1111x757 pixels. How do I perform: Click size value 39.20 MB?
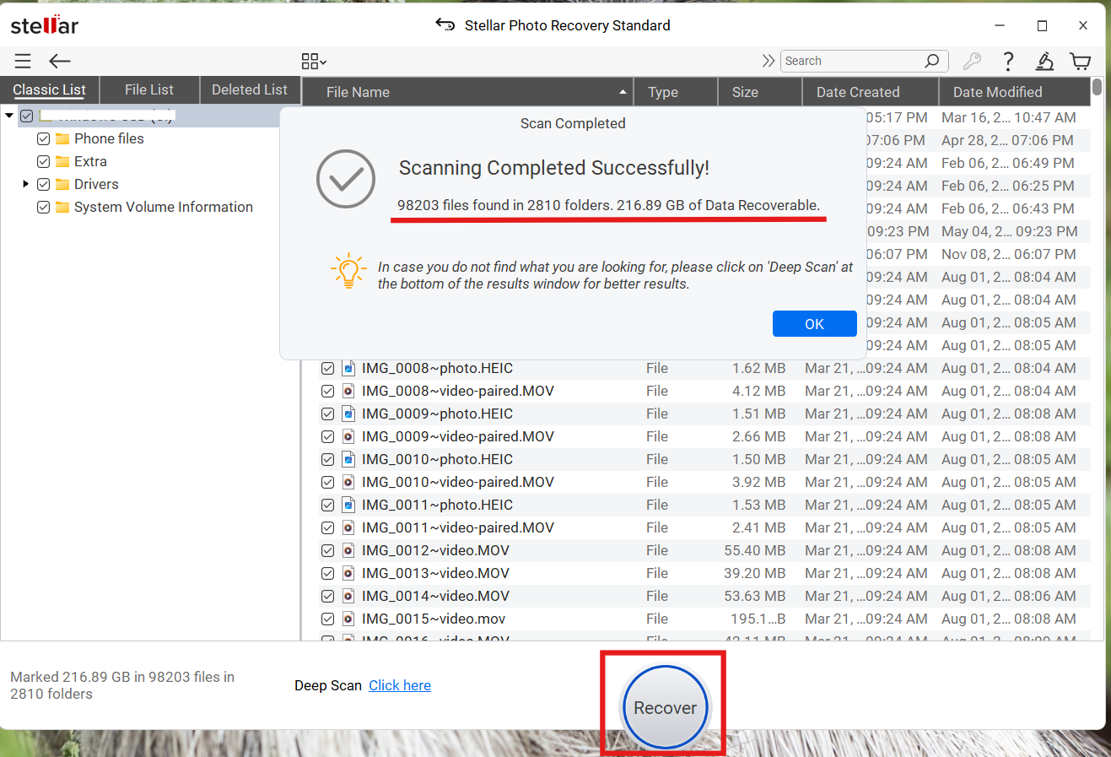point(755,573)
